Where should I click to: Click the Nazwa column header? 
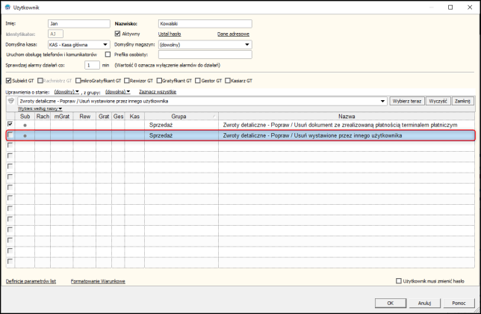pos(347,117)
